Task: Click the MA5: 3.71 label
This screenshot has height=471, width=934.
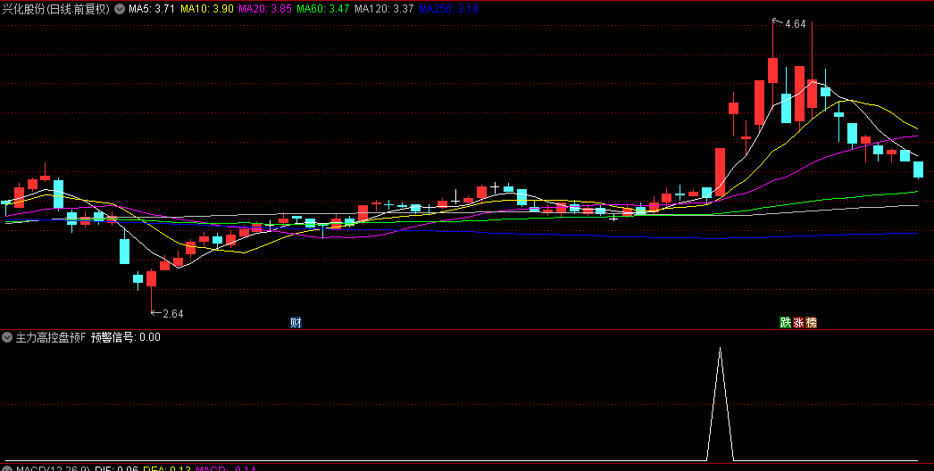Action: (x=151, y=9)
